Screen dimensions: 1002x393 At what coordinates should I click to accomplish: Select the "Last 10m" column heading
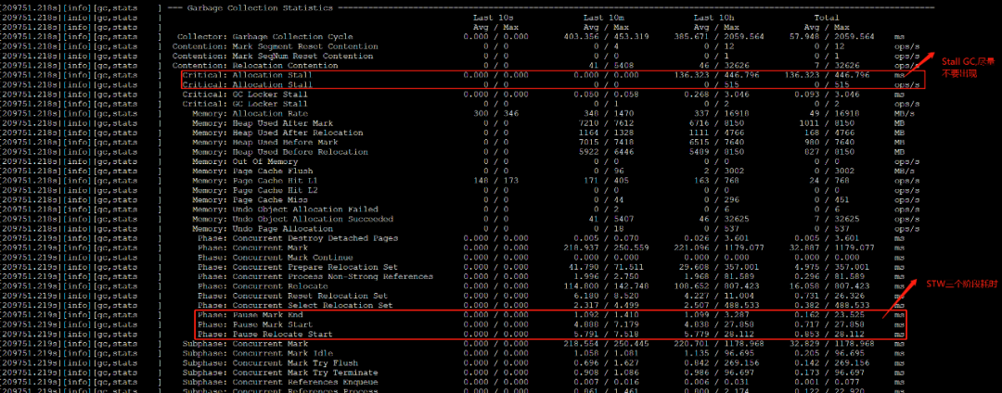602,18
